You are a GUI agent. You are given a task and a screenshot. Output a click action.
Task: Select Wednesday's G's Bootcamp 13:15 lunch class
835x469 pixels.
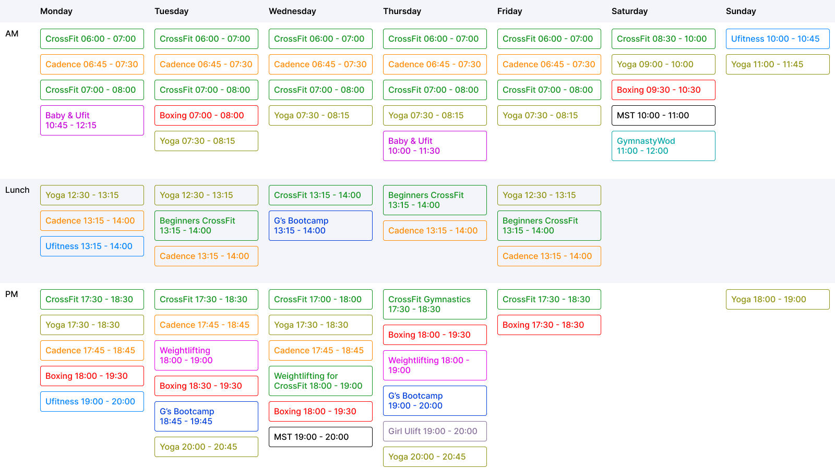pyautogui.click(x=320, y=226)
